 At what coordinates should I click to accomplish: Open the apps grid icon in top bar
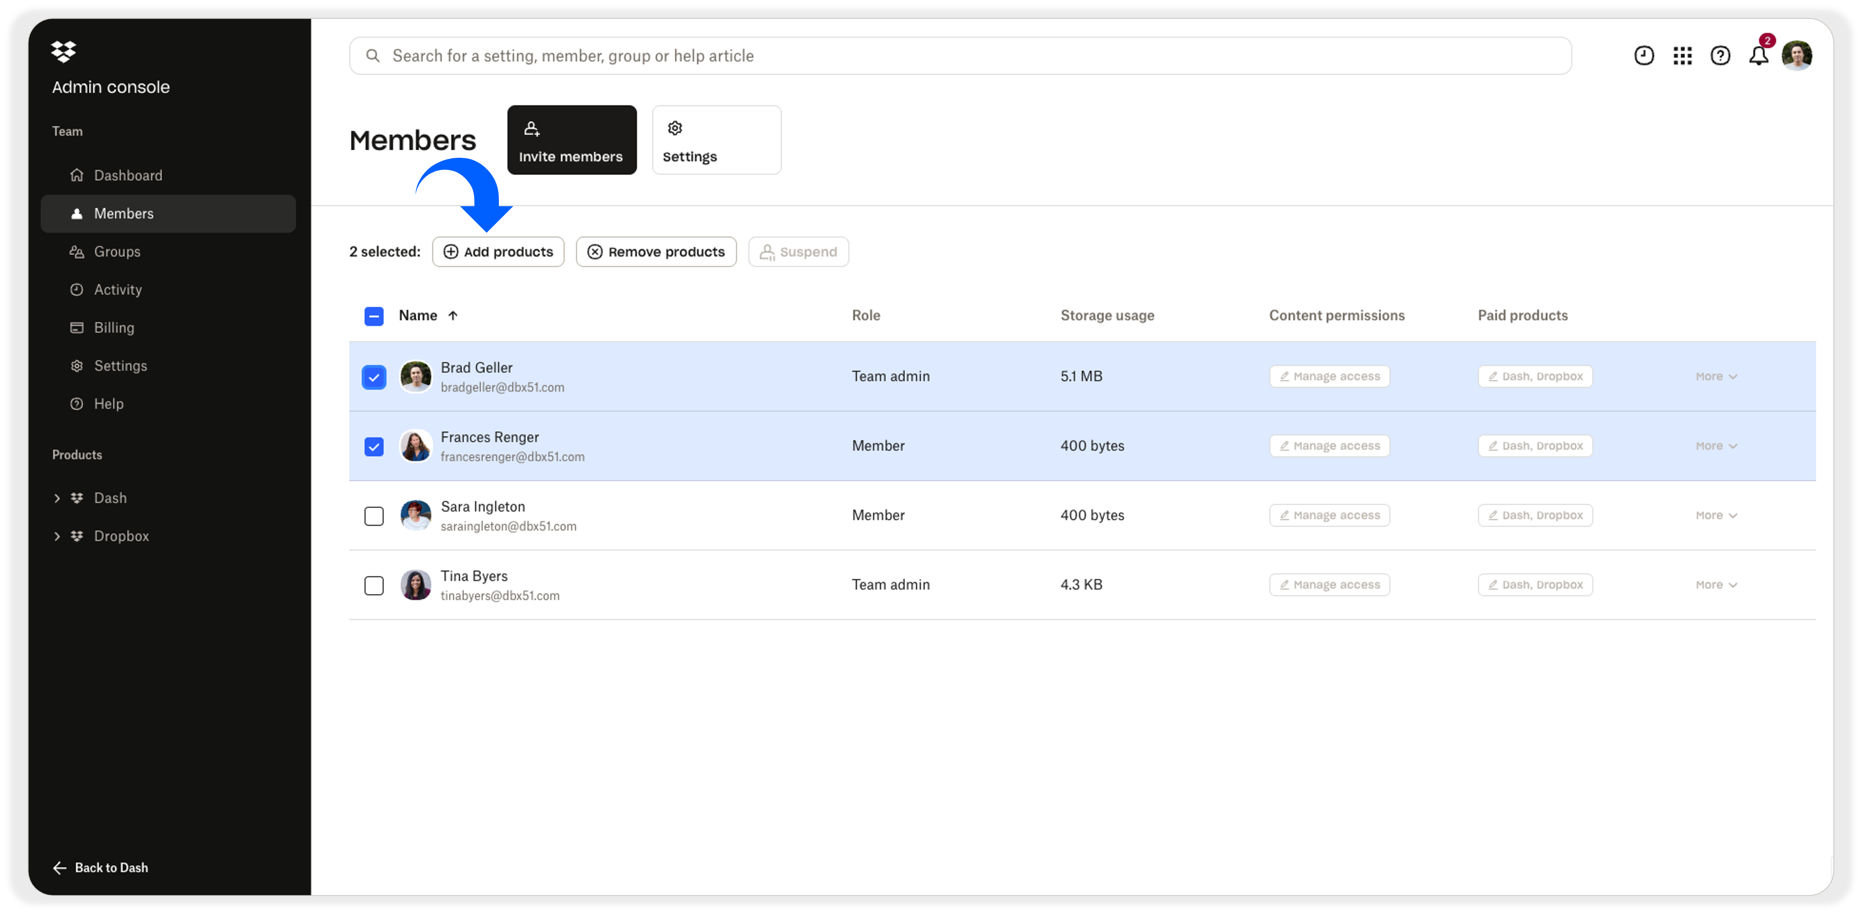coord(1683,55)
